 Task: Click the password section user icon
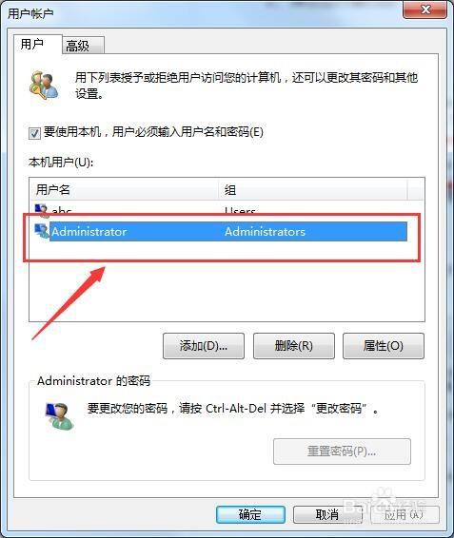pyautogui.click(x=60, y=415)
